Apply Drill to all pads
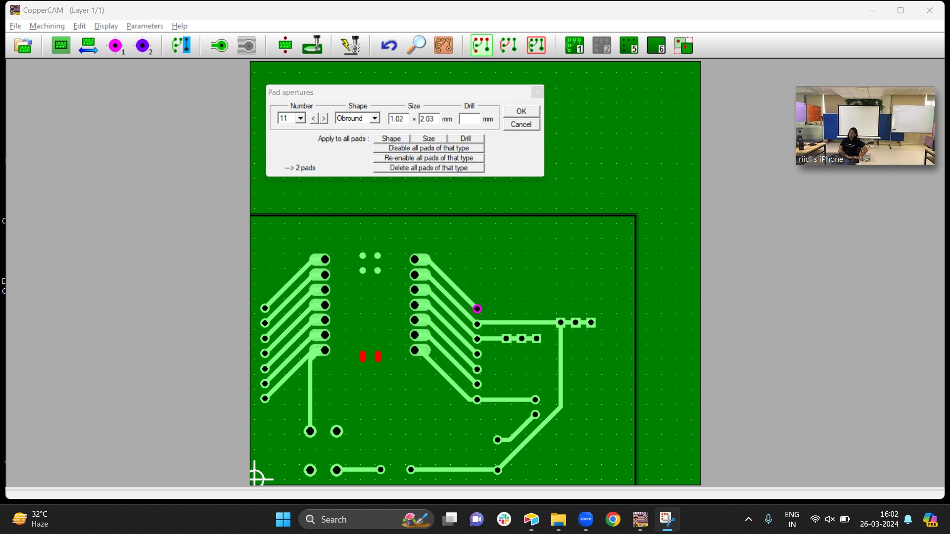The height and width of the screenshot is (534, 950). point(466,138)
